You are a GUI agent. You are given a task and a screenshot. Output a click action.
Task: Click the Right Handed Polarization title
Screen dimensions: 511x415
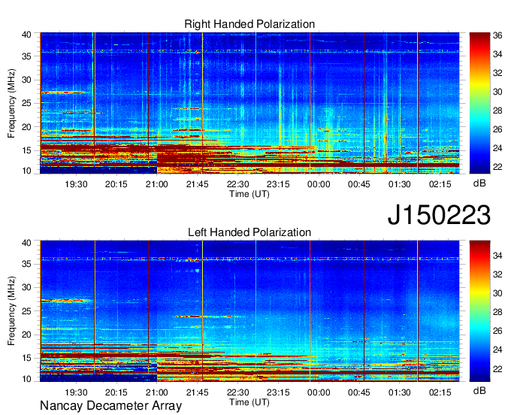(x=249, y=24)
